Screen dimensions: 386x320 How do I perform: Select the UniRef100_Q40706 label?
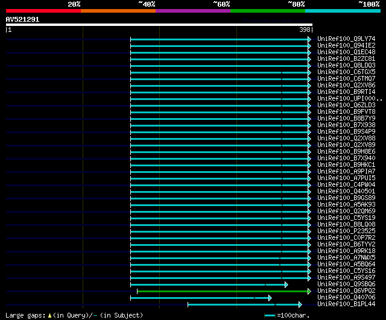[x=346, y=298]
